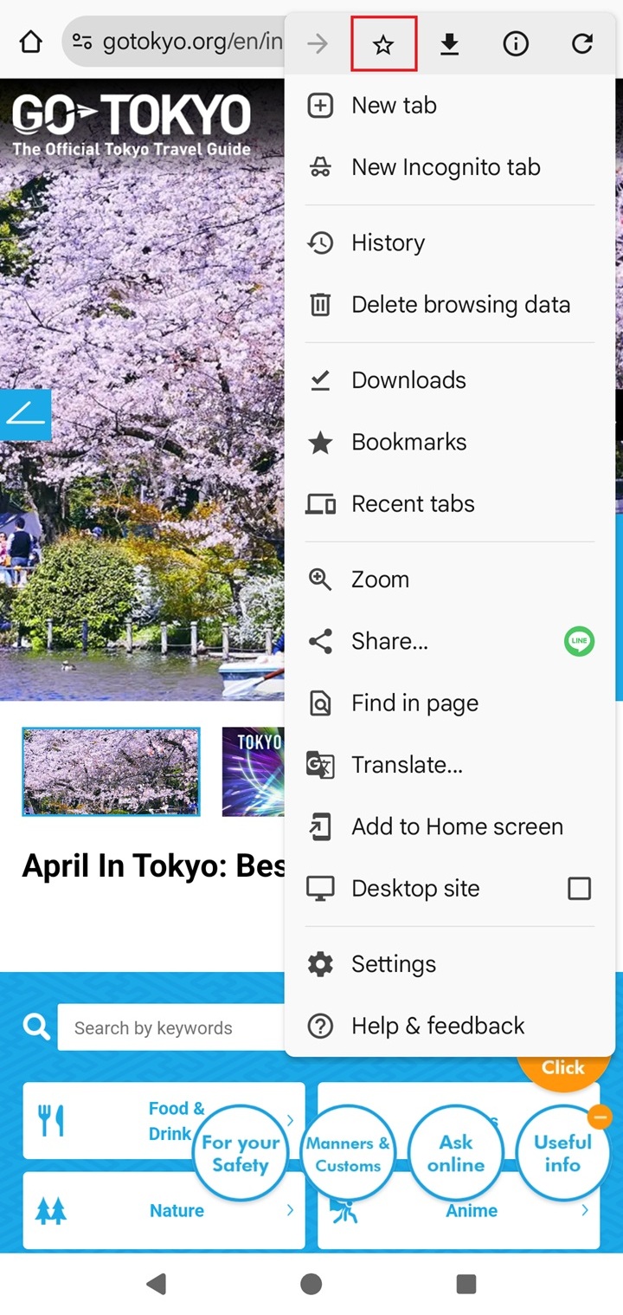Reload the page with refresh icon

point(582,43)
